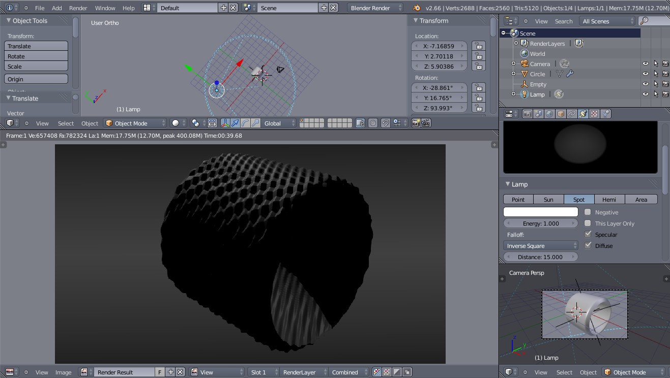Image resolution: width=670 pixels, height=378 pixels.
Task: Open the World properties globe icon
Action: pyautogui.click(x=549, y=114)
